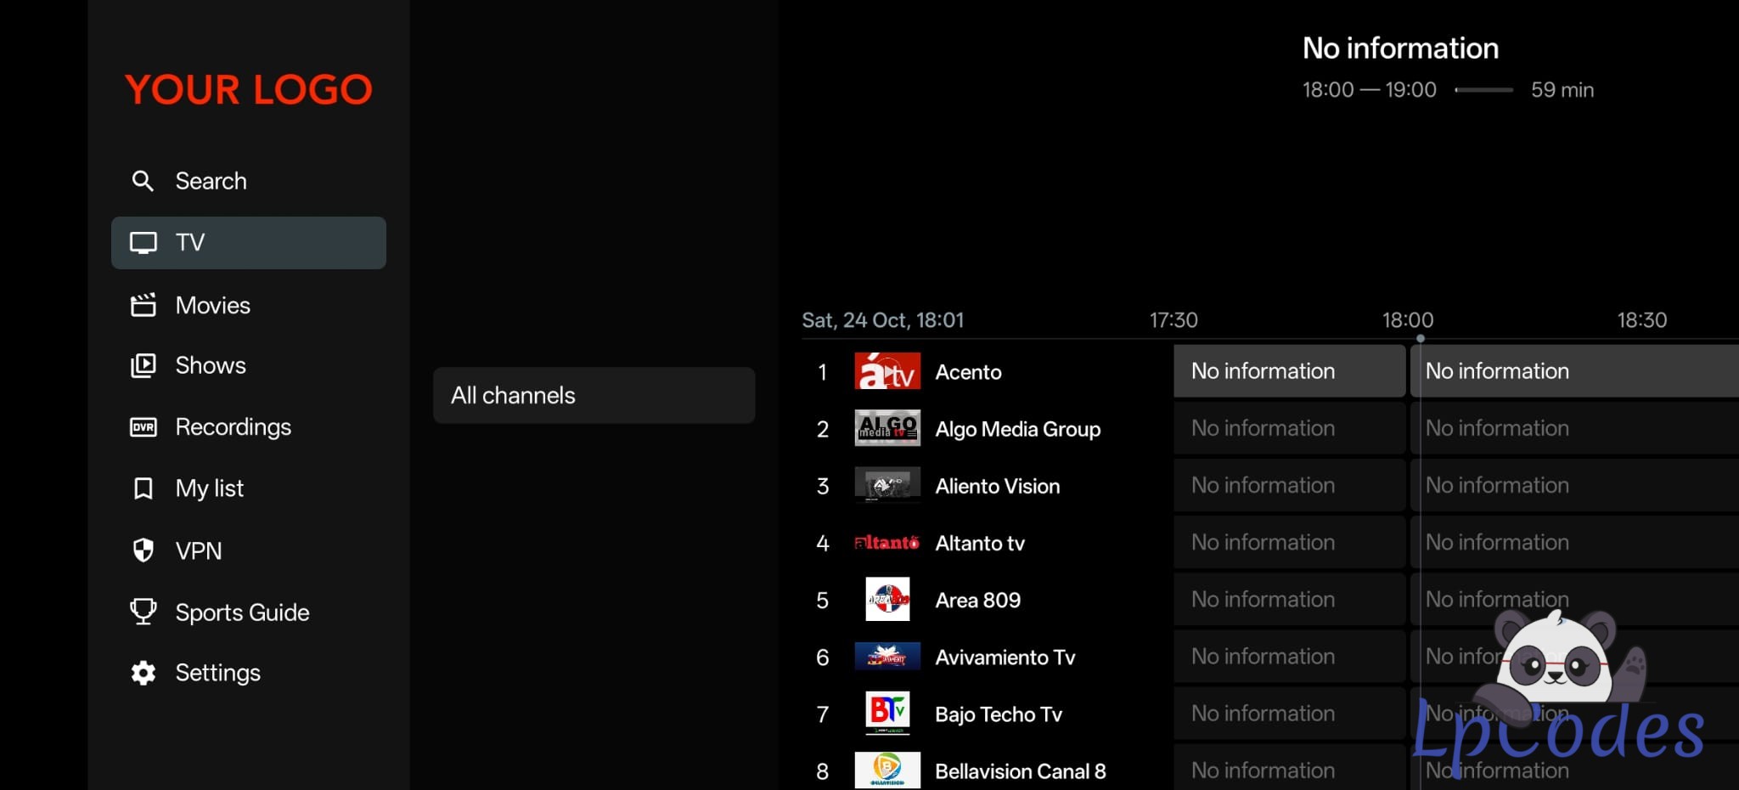Click the VPN shield icon
This screenshot has width=1739, height=790.
(143, 550)
